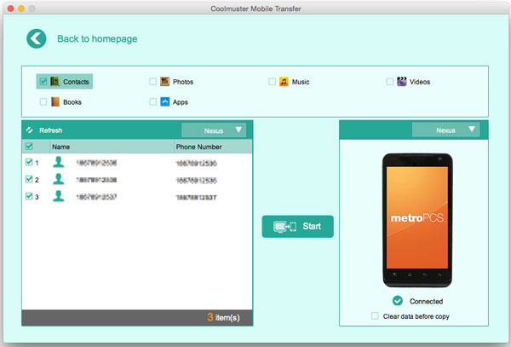Close the Coolmuster Mobile Transfer window
Viewport: 511px width, 347px height.
click(10, 9)
